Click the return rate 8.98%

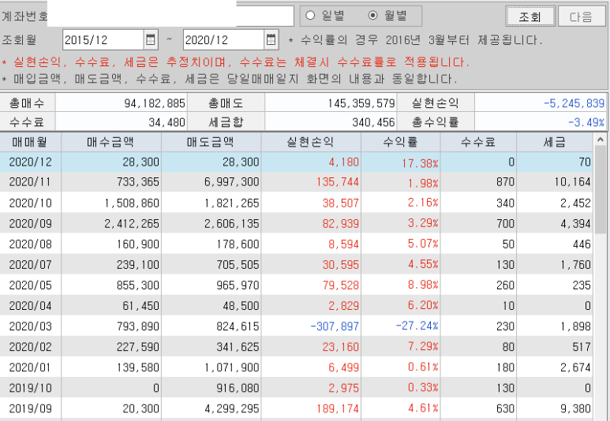[423, 285]
